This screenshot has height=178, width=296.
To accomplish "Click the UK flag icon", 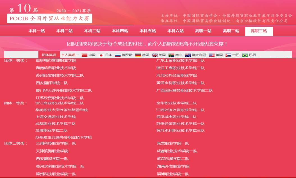I will [154, 55].
